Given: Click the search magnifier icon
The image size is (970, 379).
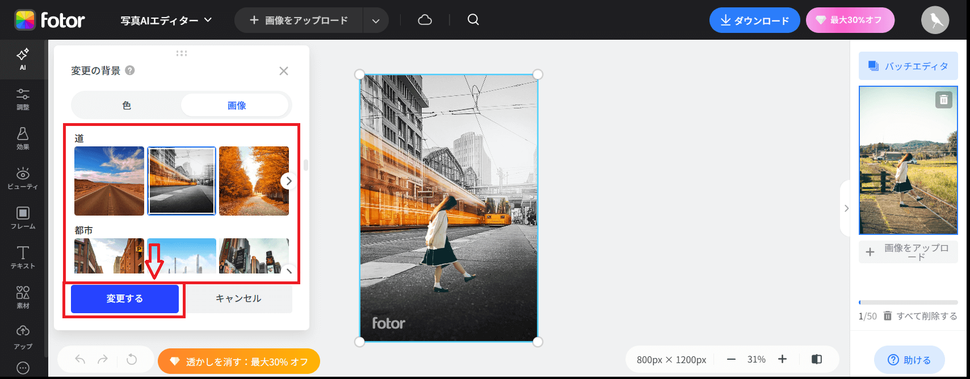Looking at the screenshot, I should coord(473,20).
